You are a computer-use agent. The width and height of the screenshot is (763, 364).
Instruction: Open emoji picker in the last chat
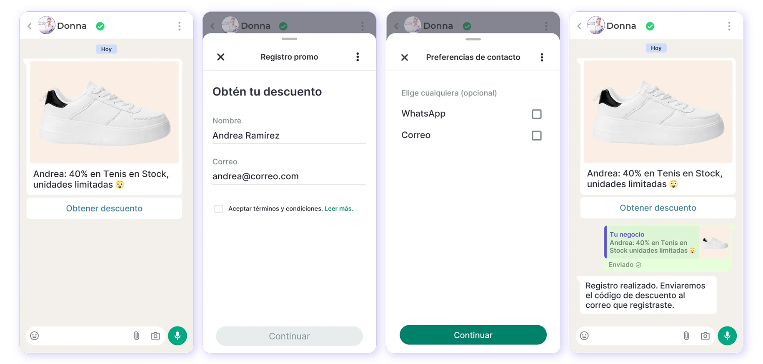pos(584,336)
